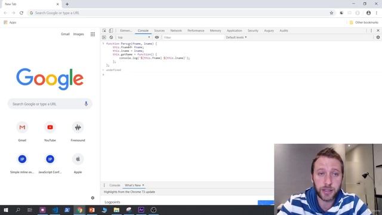Screen dimensions: 382x215
Task: Click the console Filter input field
Action: point(193,37)
